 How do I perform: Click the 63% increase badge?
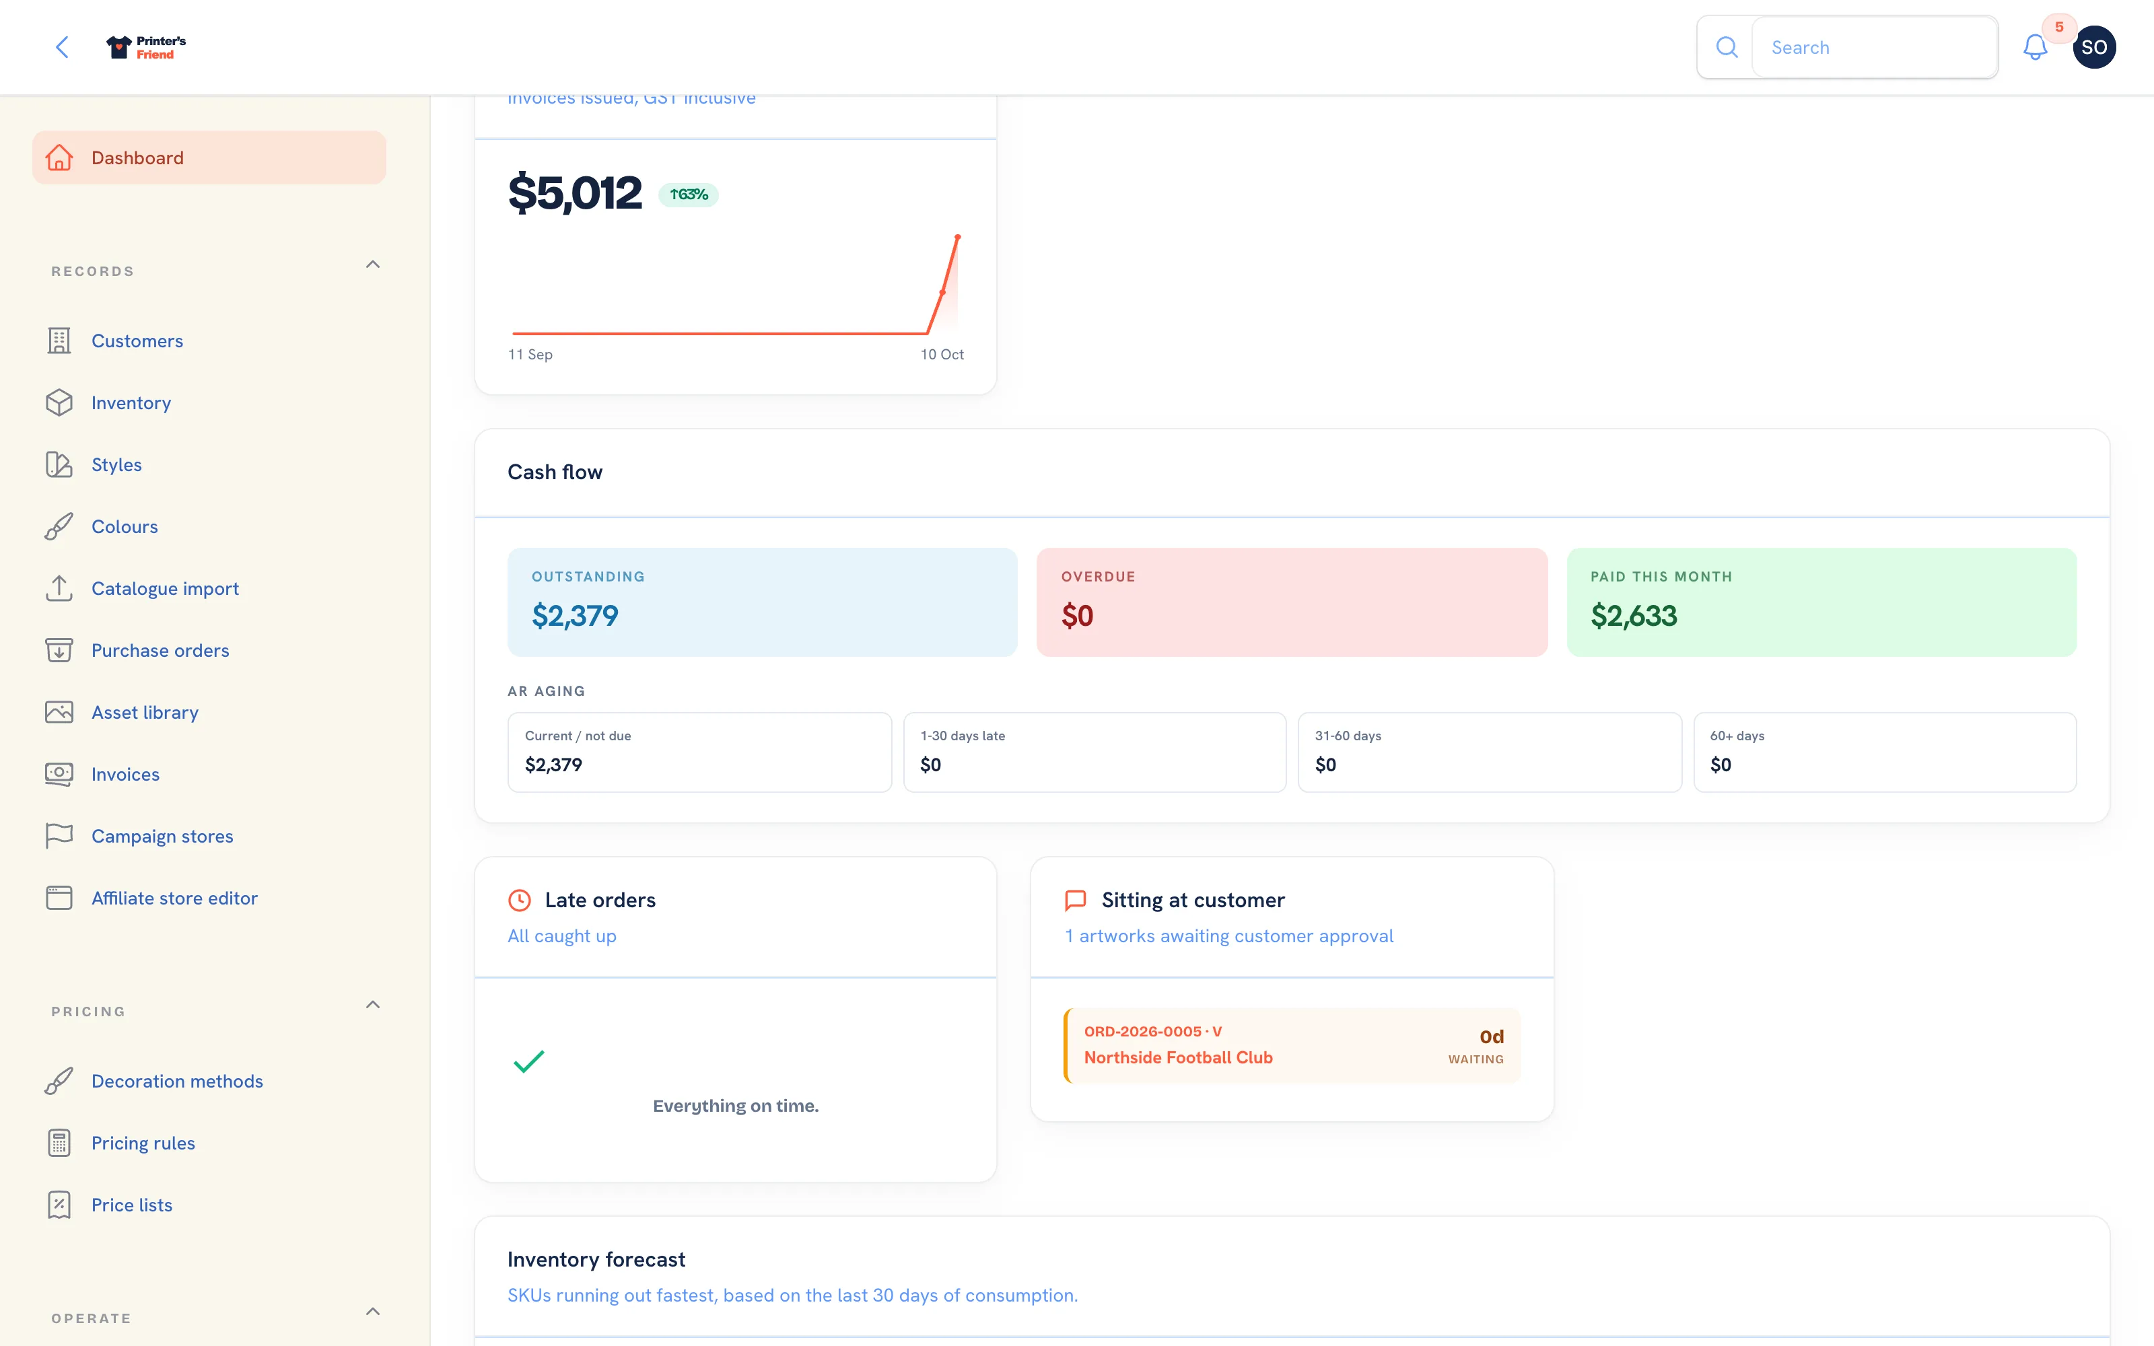(x=689, y=194)
